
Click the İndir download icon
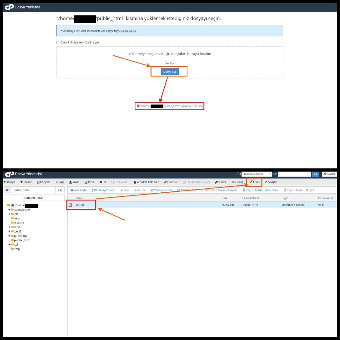(x=86, y=182)
